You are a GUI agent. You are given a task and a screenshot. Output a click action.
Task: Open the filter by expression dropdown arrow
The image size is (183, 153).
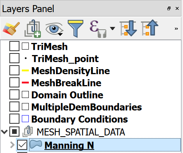point(113,28)
